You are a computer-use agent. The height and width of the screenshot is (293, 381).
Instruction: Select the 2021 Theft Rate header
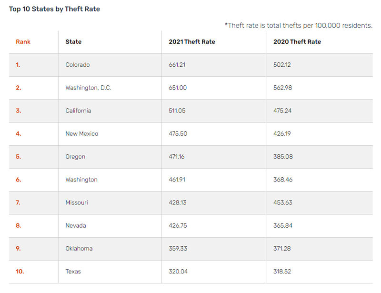pos(192,42)
